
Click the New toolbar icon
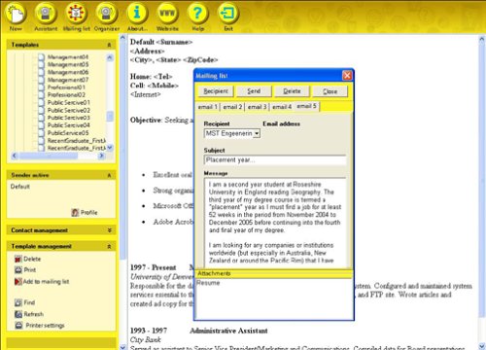coord(16,14)
